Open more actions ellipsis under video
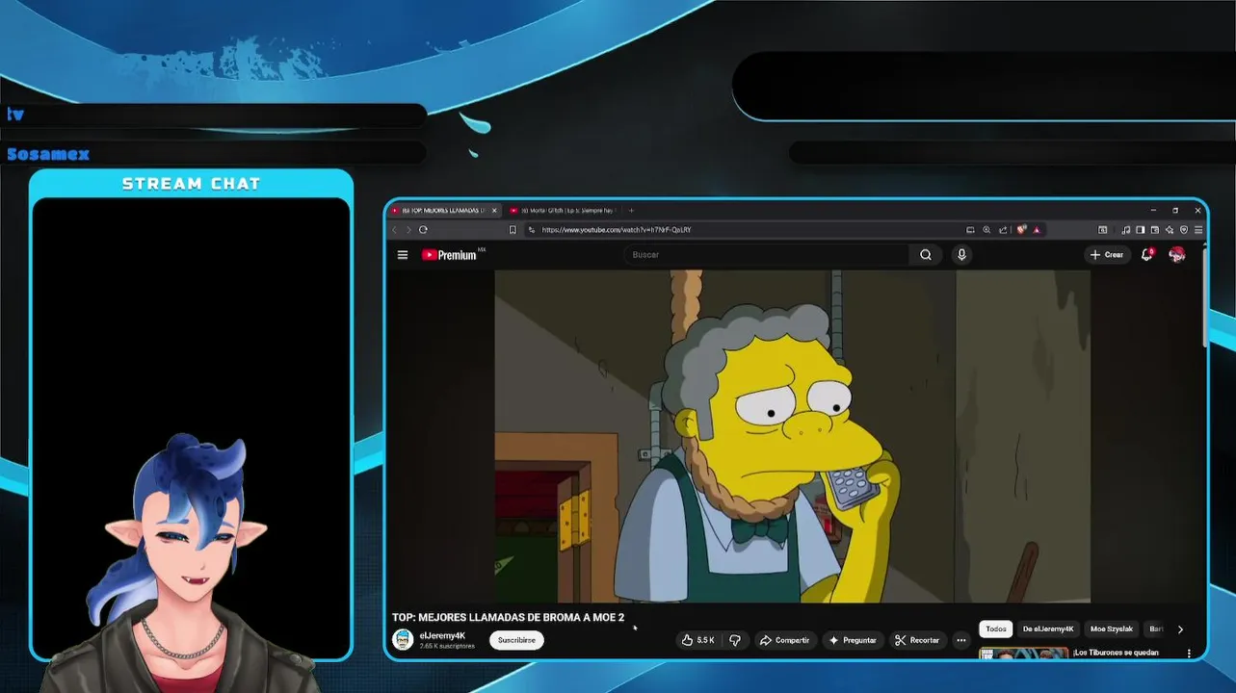The height and width of the screenshot is (693, 1236). pos(960,640)
